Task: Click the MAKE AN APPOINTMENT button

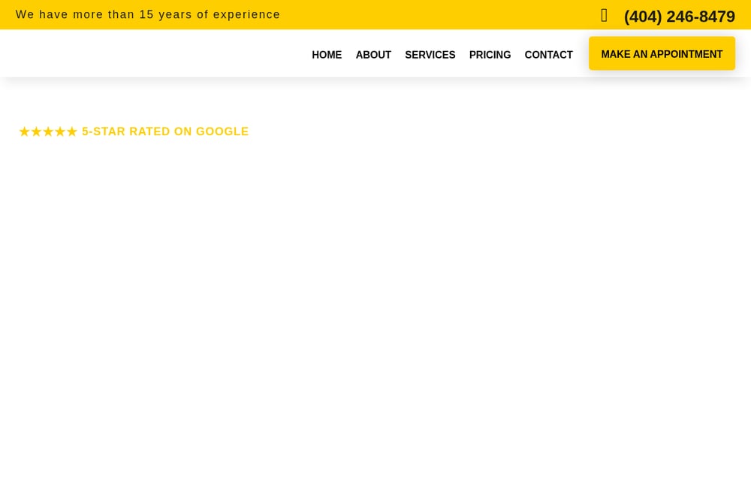Action: (x=662, y=53)
